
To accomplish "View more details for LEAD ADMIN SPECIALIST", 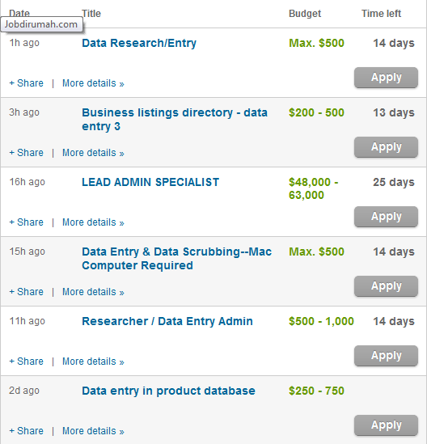I will (x=93, y=222).
